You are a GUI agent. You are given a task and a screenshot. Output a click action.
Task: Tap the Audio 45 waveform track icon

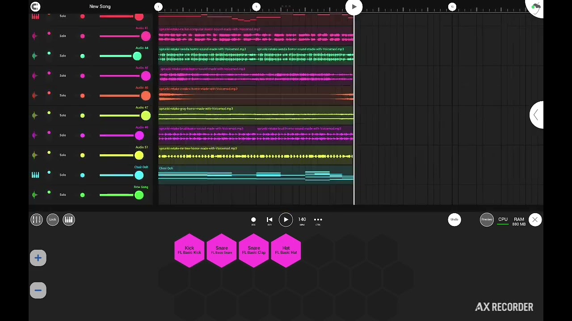pyautogui.click(x=35, y=76)
